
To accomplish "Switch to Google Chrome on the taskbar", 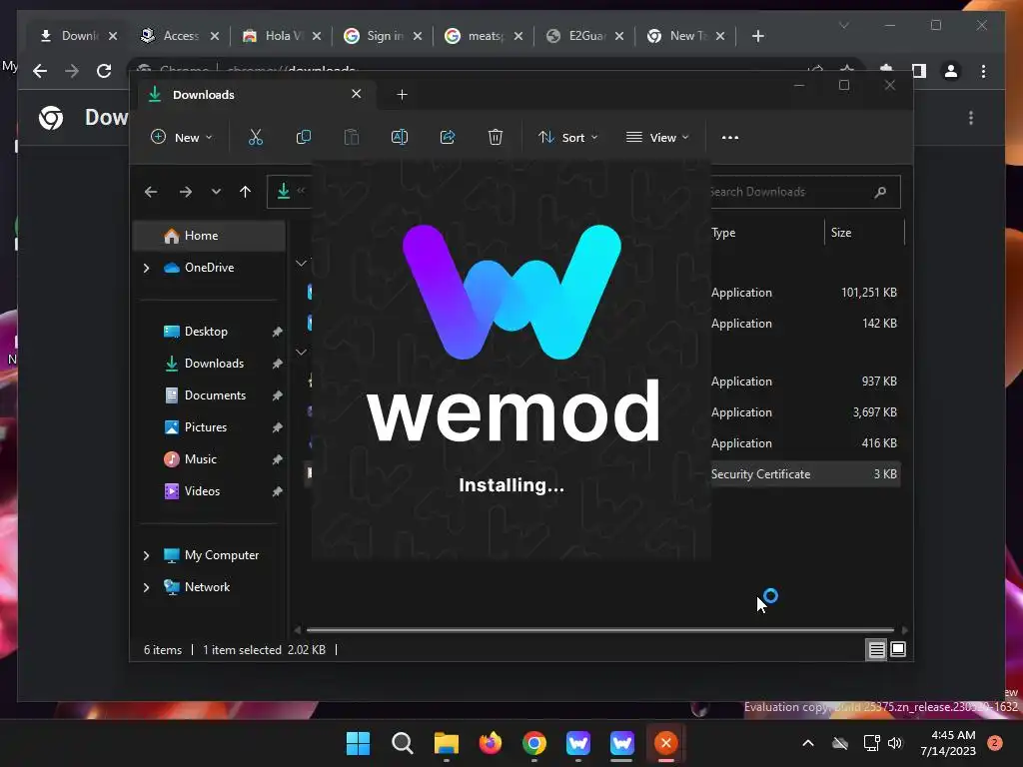I will (x=534, y=743).
